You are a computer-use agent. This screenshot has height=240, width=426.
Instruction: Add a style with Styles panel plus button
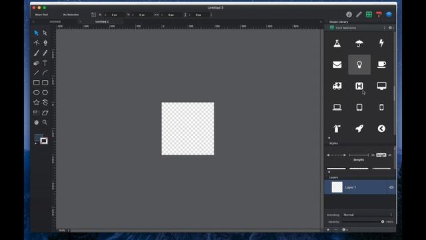pyautogui.click(x=329, y=172)
